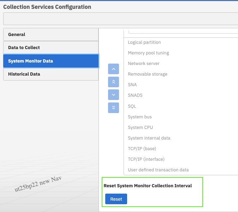
Task: Switch to Data to Collect tab
Action: (50, 48)
